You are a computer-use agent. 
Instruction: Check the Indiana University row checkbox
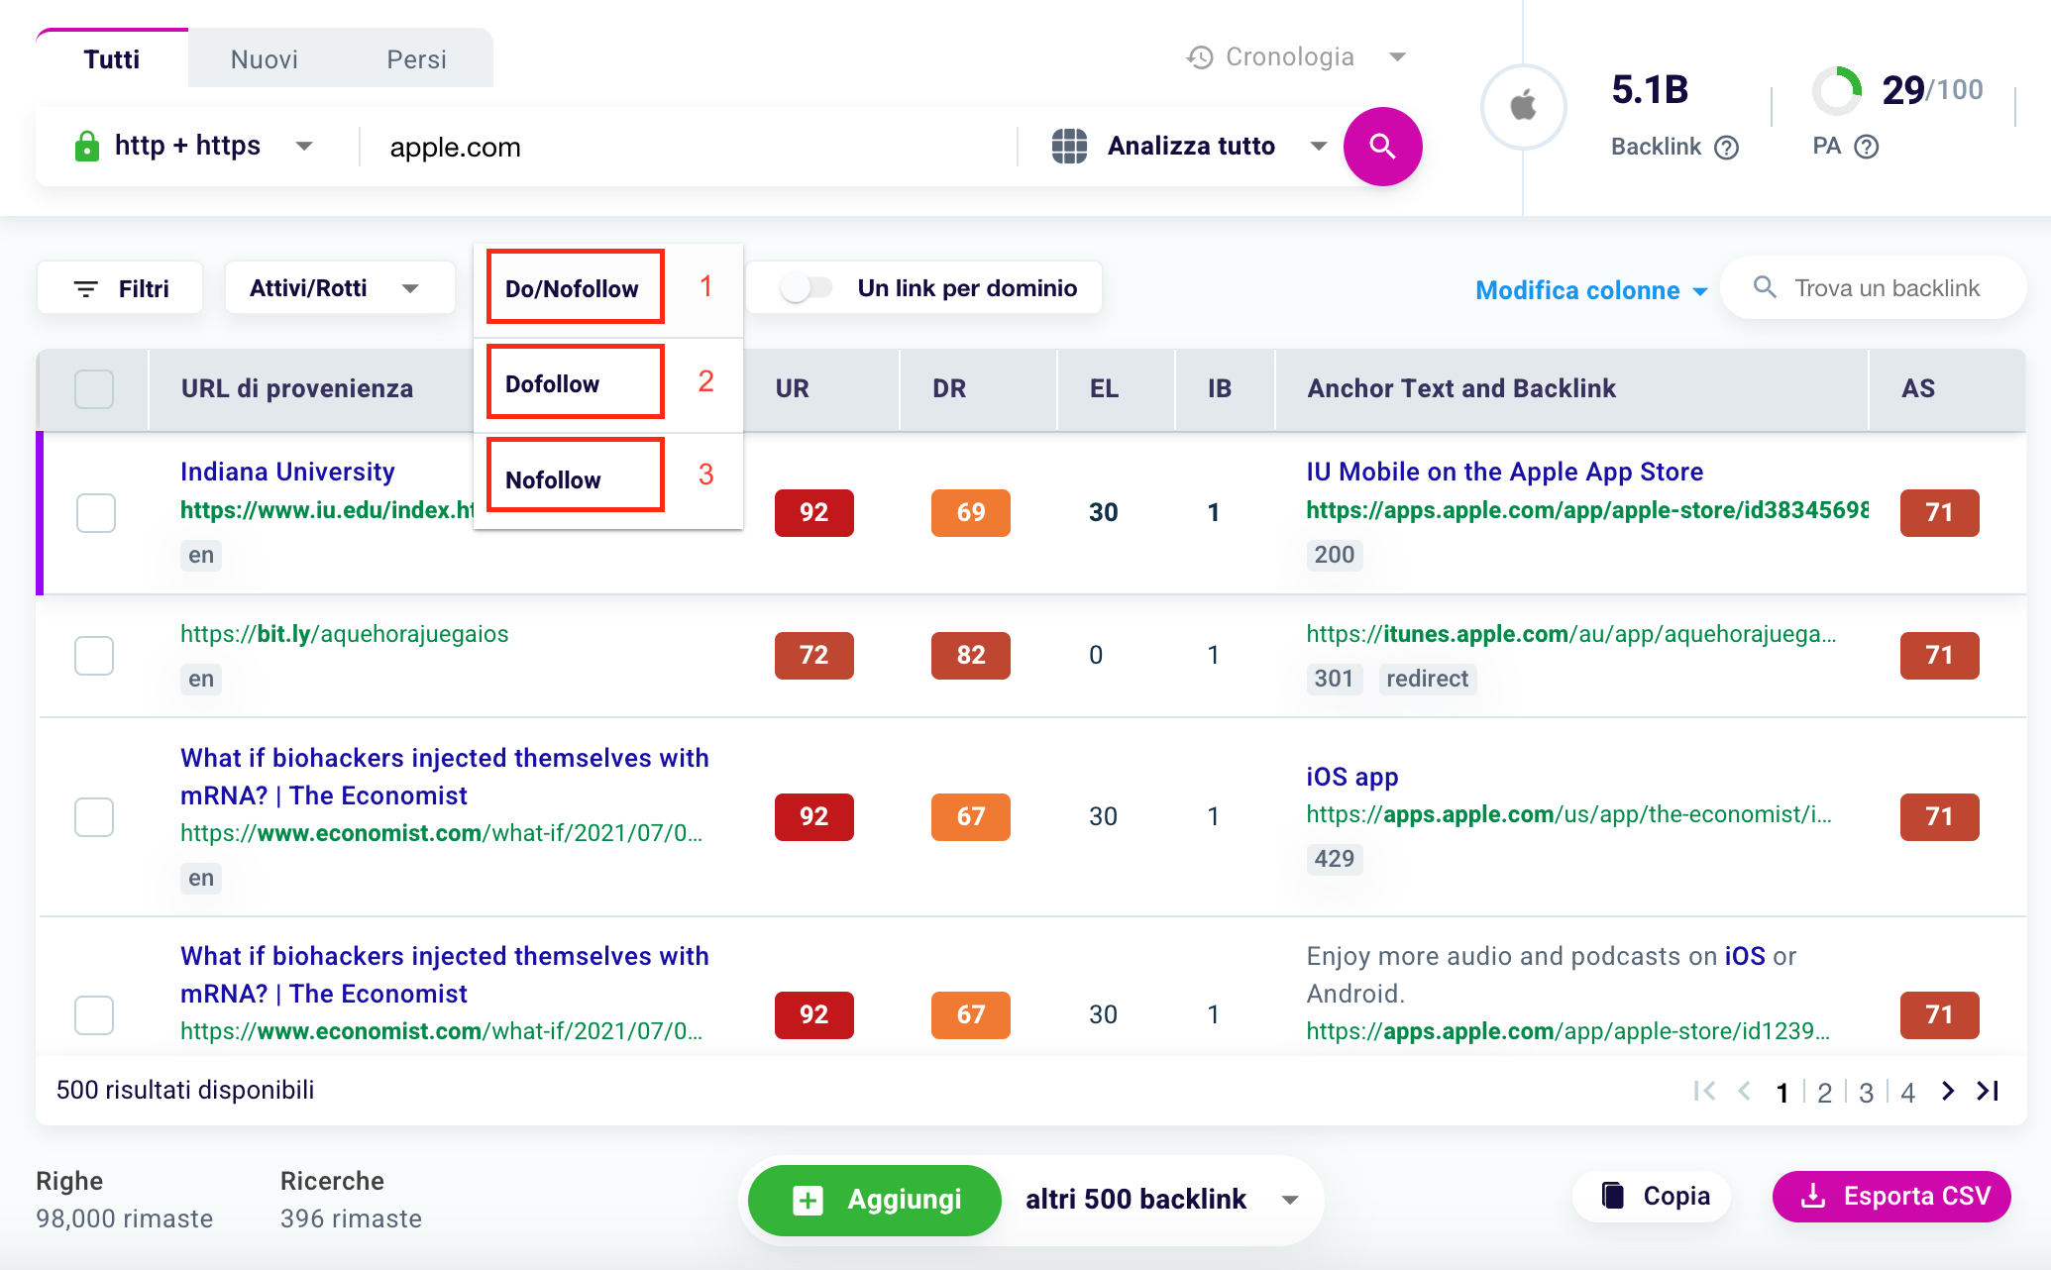(x=95, y=512)
